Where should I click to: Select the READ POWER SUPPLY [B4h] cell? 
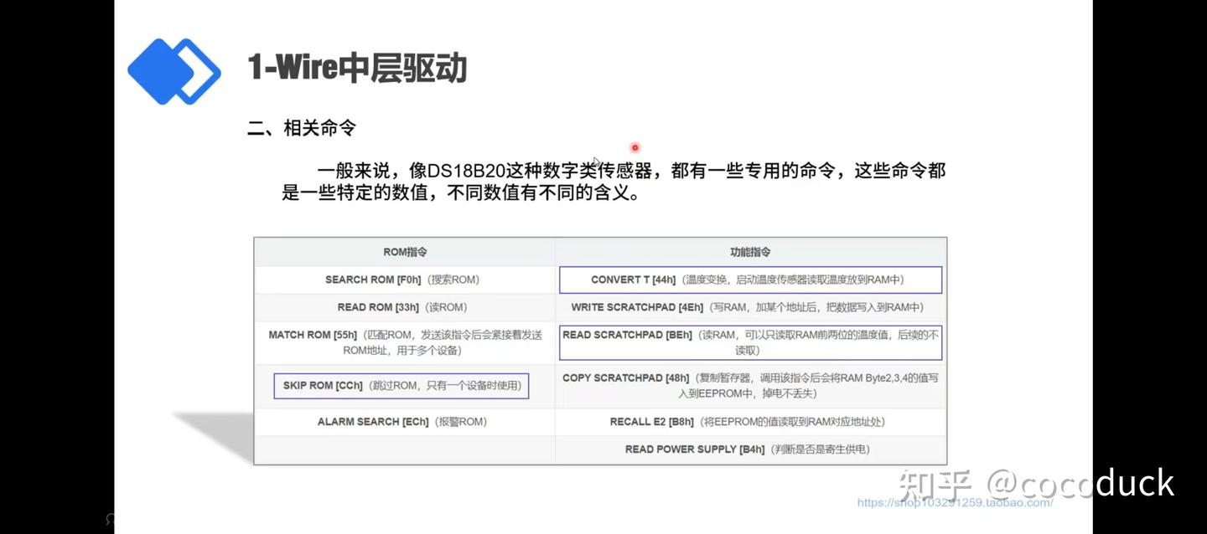pyautogui.click(x=751, y=449)
